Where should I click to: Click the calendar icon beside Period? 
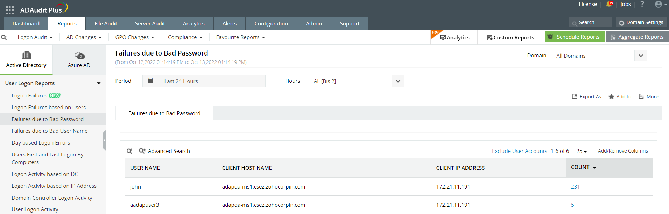(150, 81)
